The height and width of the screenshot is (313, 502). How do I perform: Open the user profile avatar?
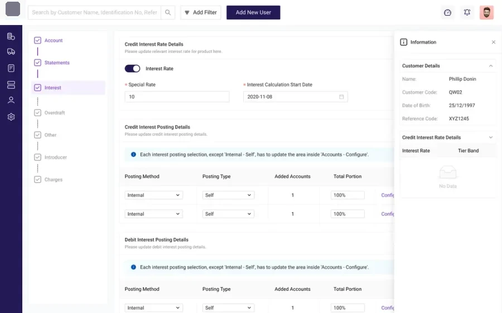pyautogui.click(x=486, y=12)
